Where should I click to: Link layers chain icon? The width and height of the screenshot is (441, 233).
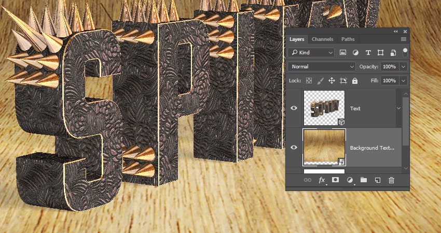pos(308,180)
